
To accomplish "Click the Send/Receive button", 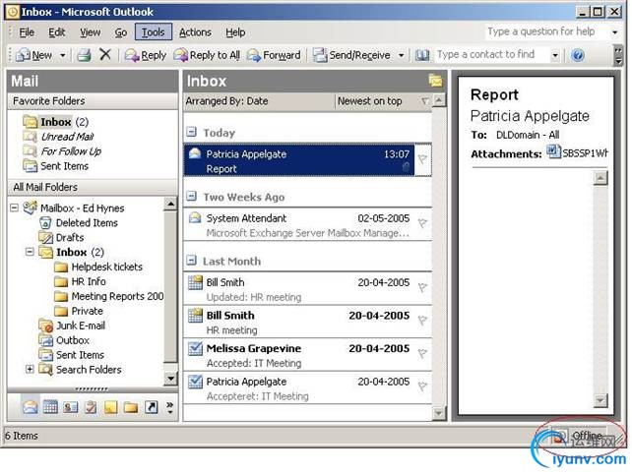I will tap(352, 55).
